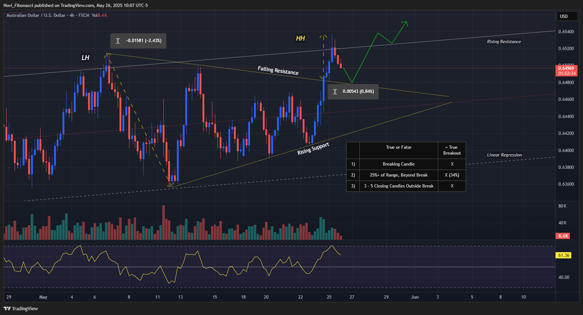Click the 80K volume axis label
583x315 pixels.
click(563, 206)
